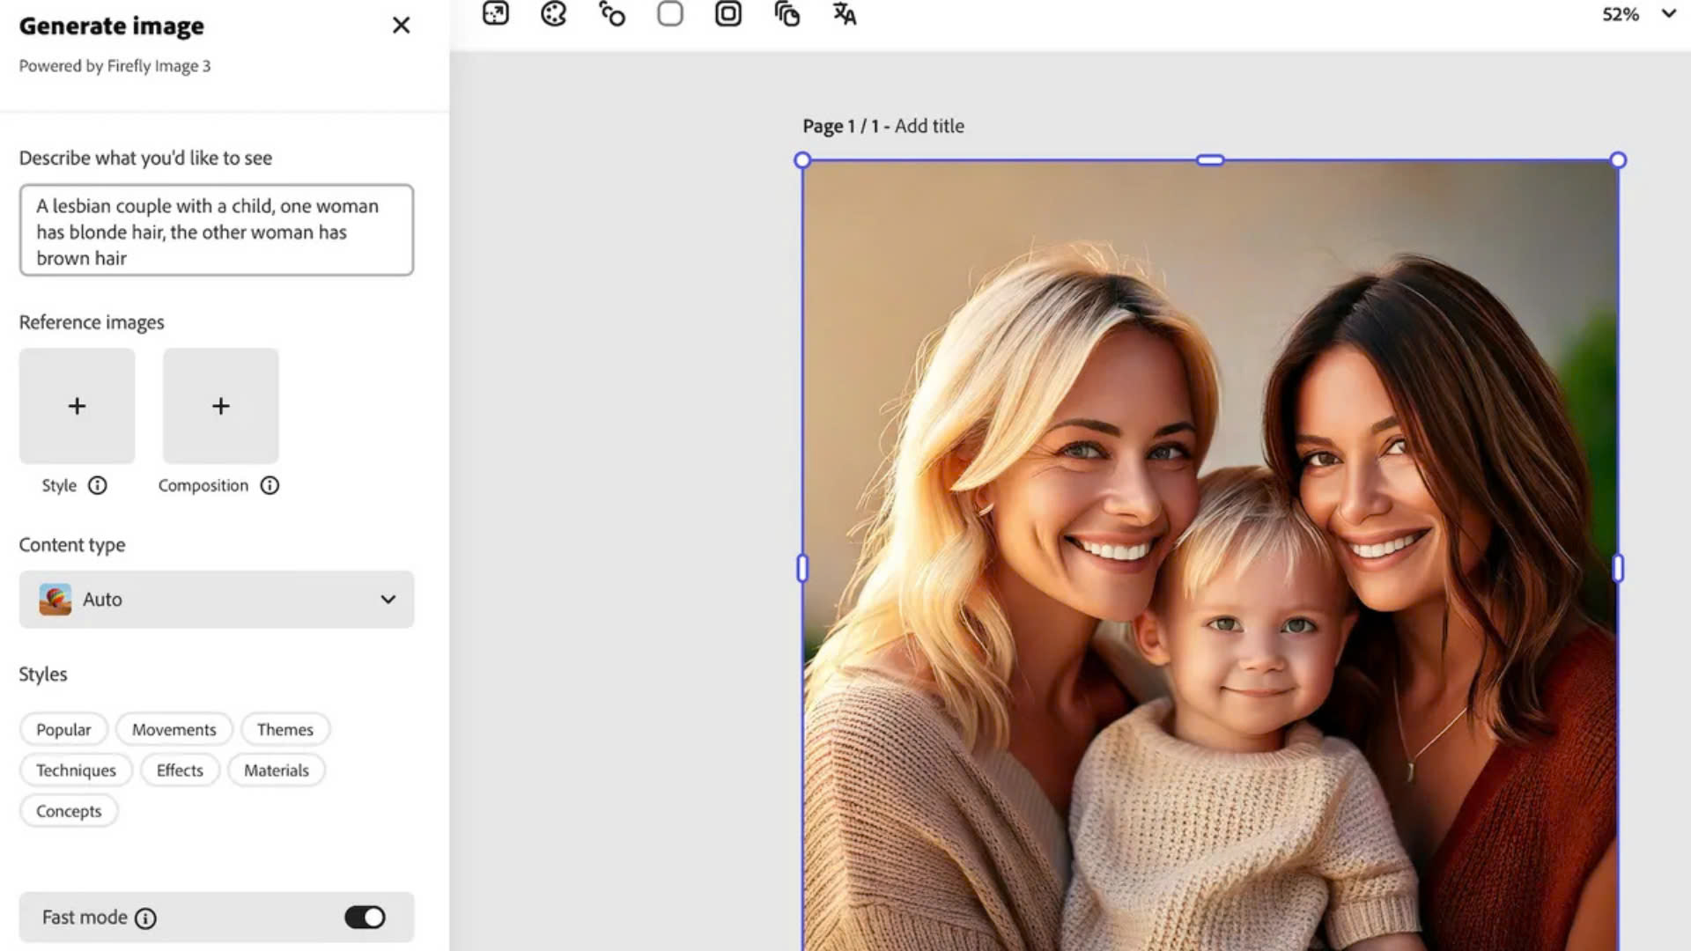This screenshot has width=1691, height=951.
Task: Open the translate tool icon
Action: tap(844, 13)
